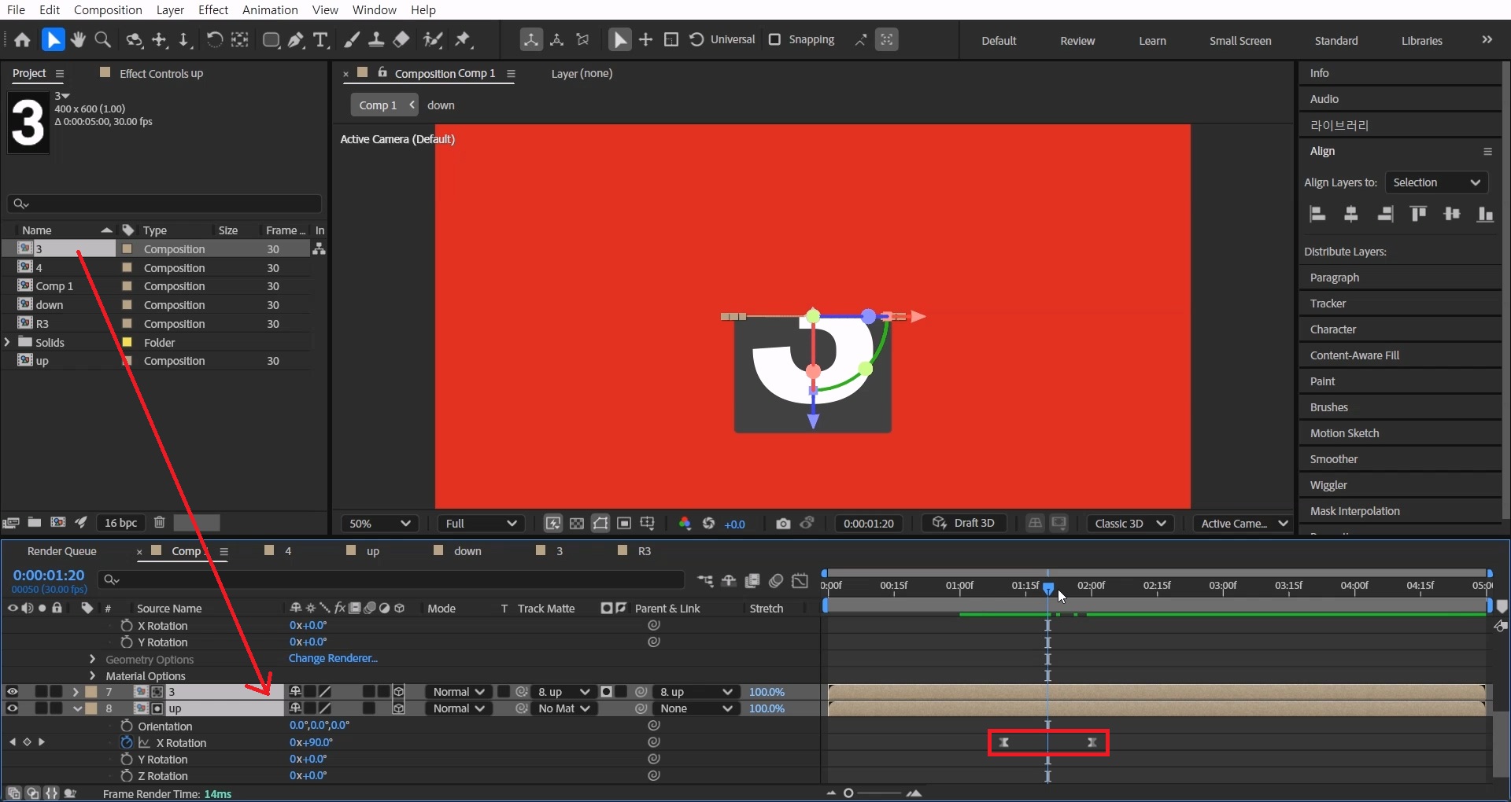Toggle X Rotation stopwatch for layer up
1511x802 pixels.
126,742
